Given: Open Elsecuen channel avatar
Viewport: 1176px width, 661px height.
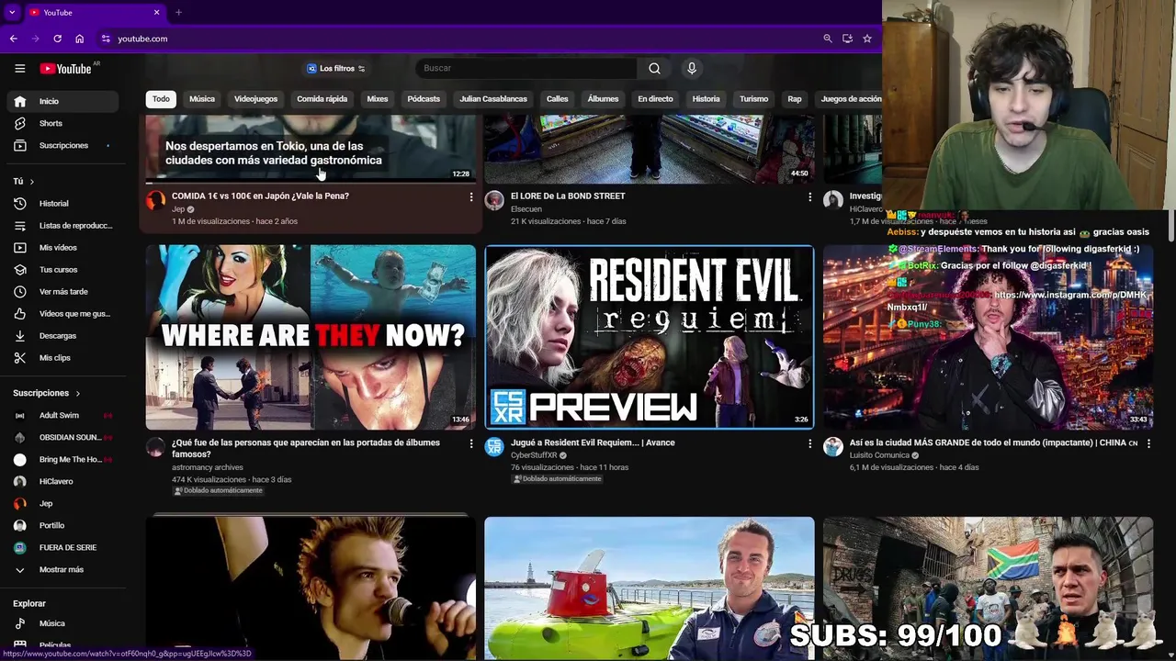Looking at the screenshot, I should coord(494,200).
